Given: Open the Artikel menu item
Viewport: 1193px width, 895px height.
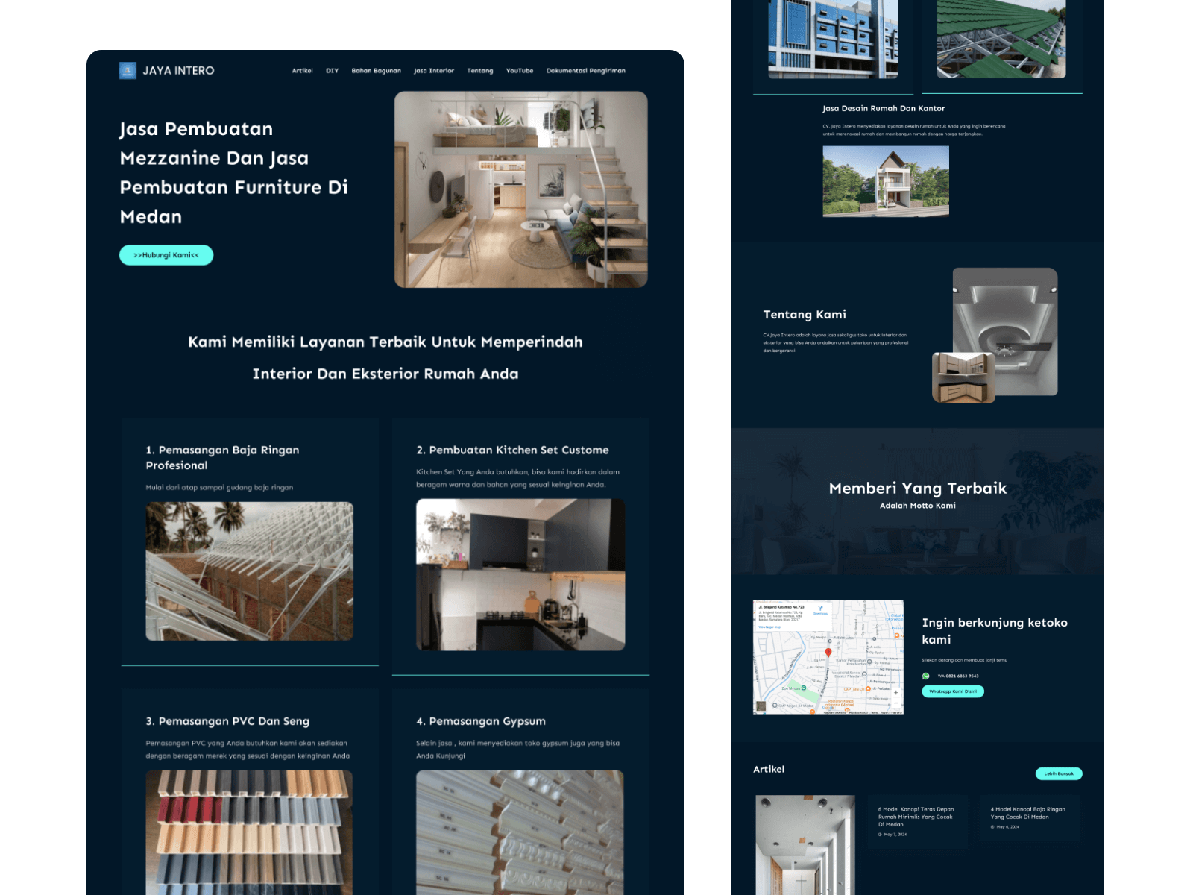Looking at the screenshot, I should click(x=302, y=71).
